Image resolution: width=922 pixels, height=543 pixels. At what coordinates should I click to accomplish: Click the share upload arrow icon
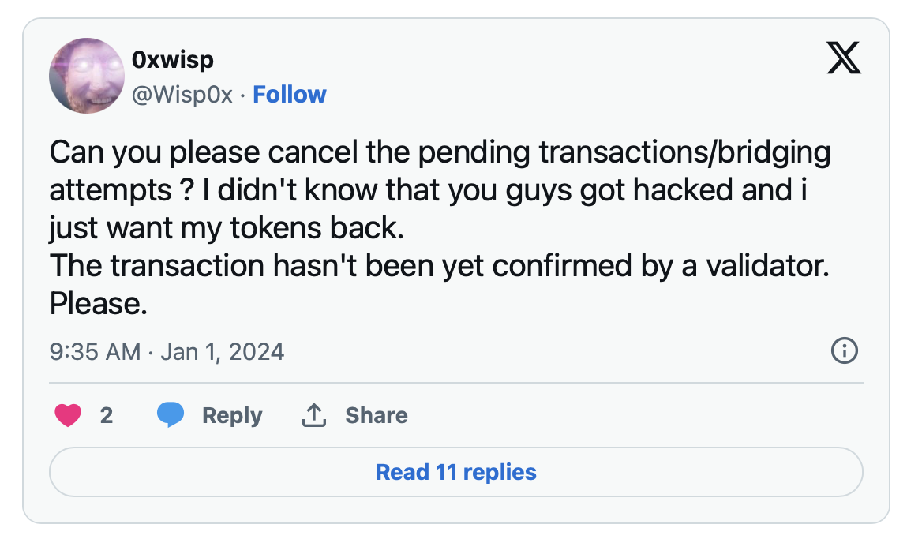[x=314, y=415]
